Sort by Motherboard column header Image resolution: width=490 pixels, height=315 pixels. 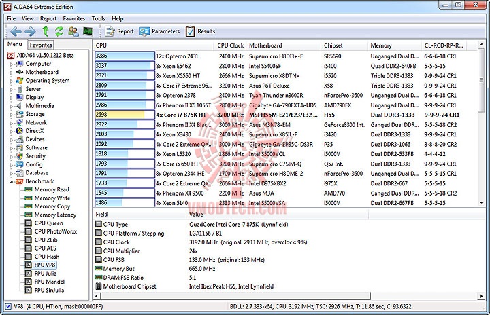tap(283, 45)
